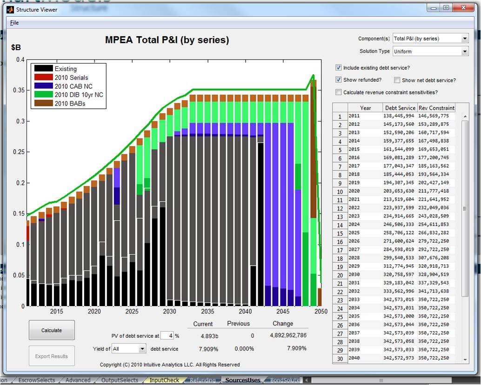Click the scroll-down arrow of the table
Viewport: 481px width, 385px height.
coord(465,359)
